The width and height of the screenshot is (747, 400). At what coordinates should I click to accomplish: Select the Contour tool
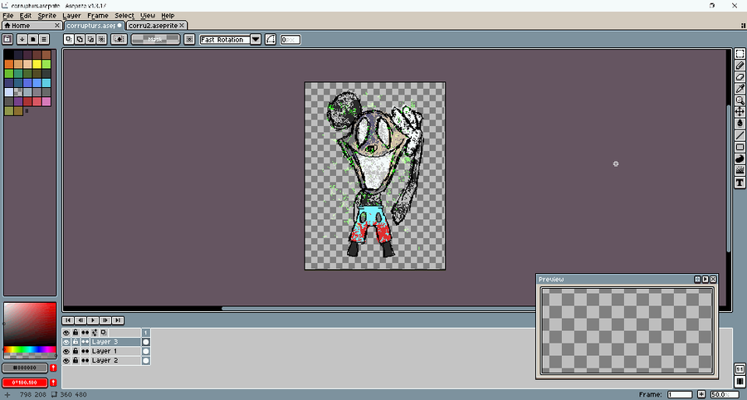coord(740,159)
